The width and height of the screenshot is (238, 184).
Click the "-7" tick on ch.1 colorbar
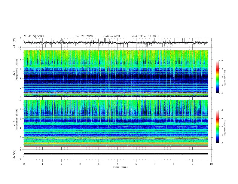pos(221,93)
